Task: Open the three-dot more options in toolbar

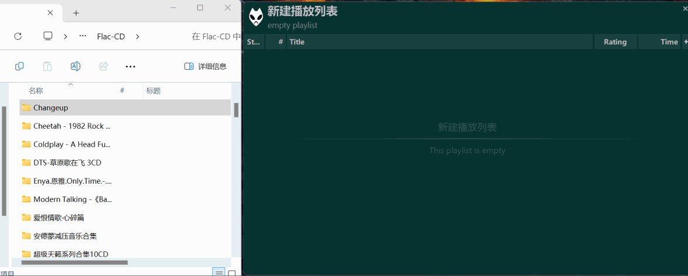Action: click(x=130, y=67)
